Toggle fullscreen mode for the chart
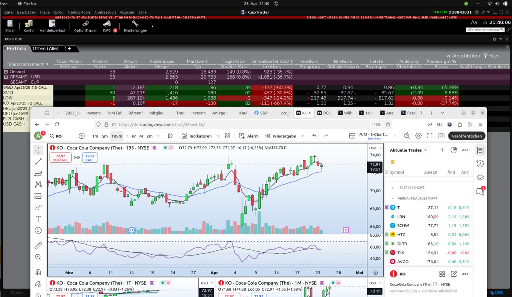The image size is (512, 297). (x=430, y=136)
